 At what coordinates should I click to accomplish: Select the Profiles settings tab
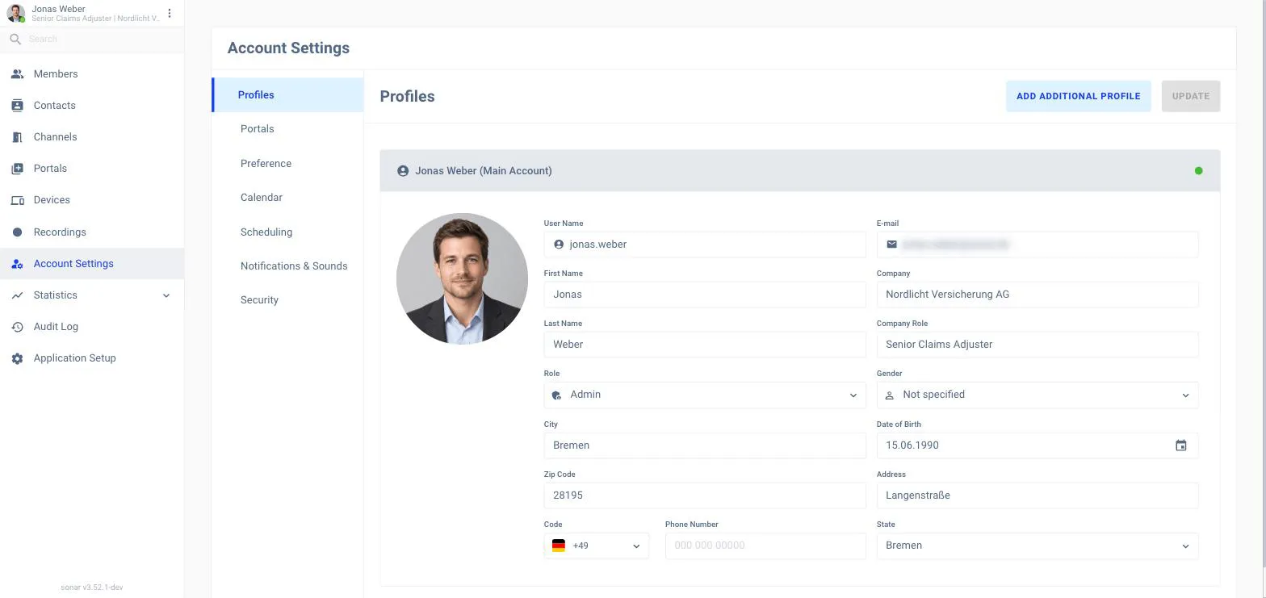click(x=288, y=94)
